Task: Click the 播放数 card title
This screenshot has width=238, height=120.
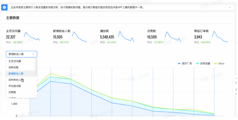Action: (104, 31)
